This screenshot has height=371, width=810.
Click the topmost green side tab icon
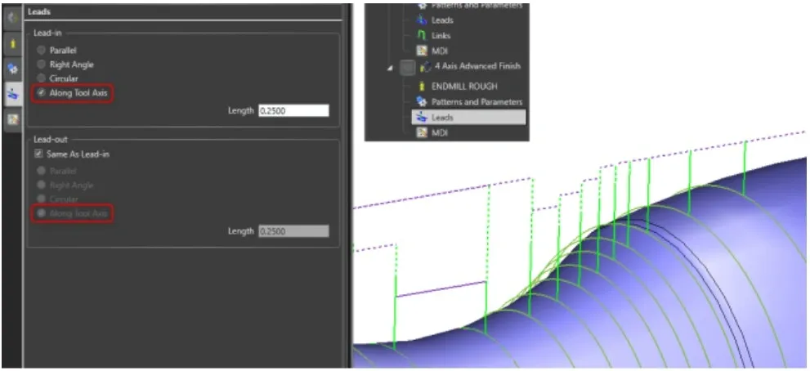pyautogui.click(x=13, y=16)
